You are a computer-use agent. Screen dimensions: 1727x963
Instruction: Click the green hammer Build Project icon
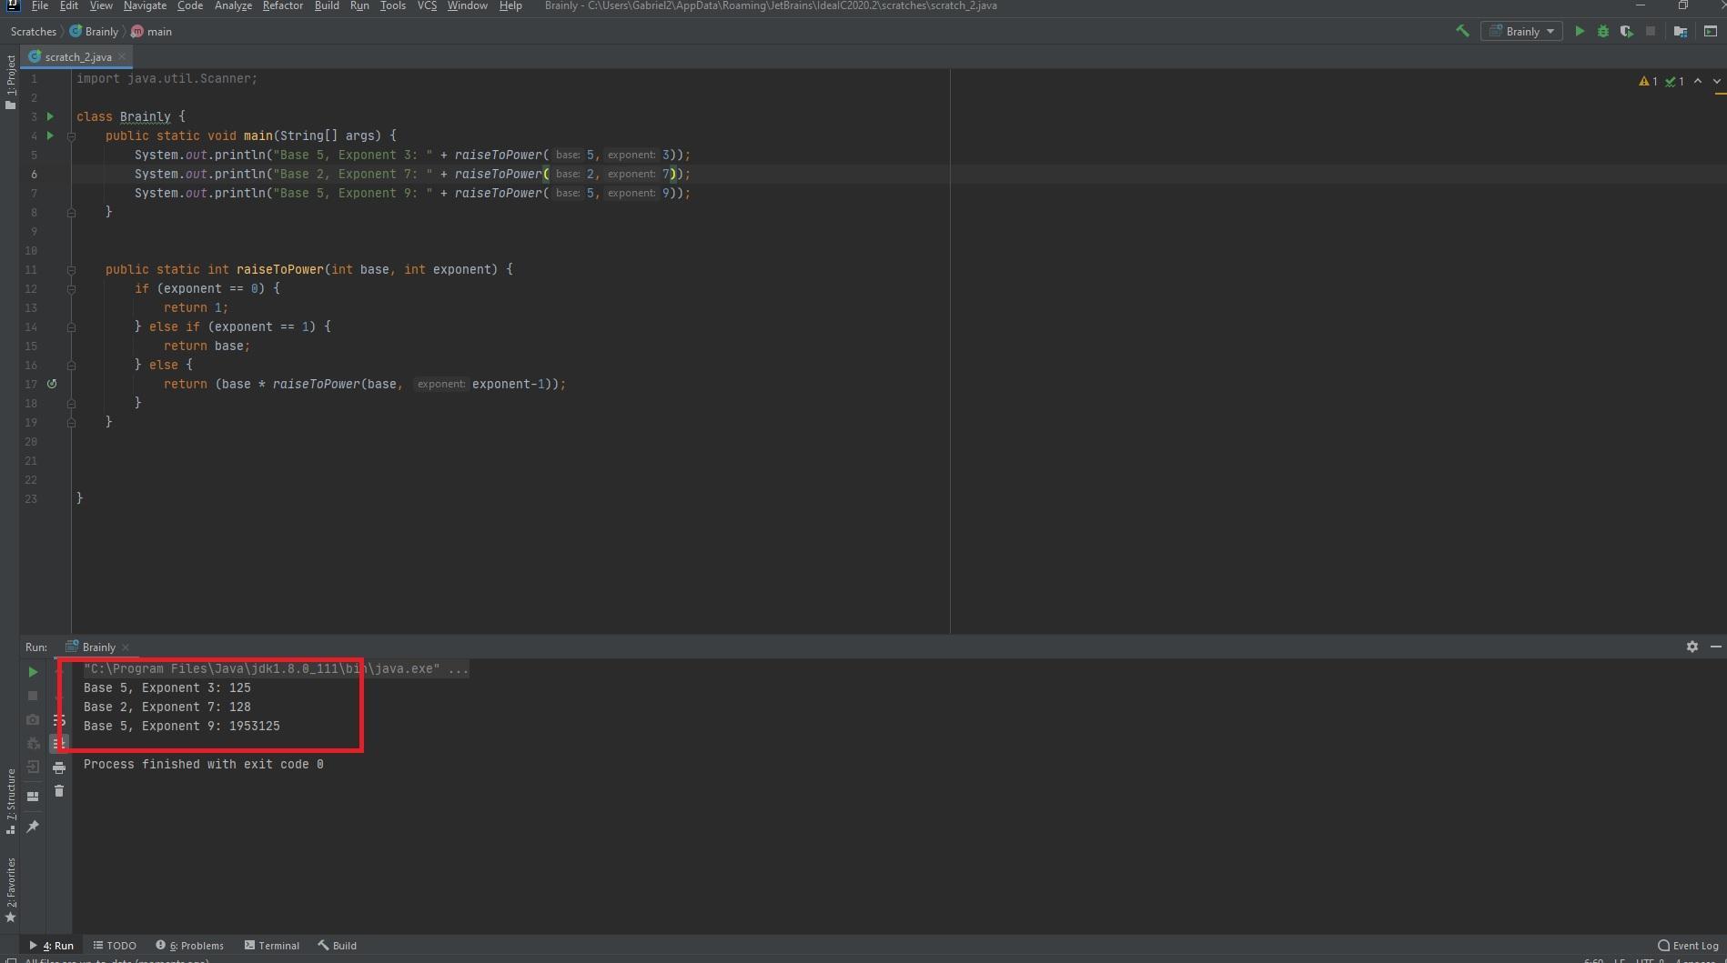(1462, 31)
